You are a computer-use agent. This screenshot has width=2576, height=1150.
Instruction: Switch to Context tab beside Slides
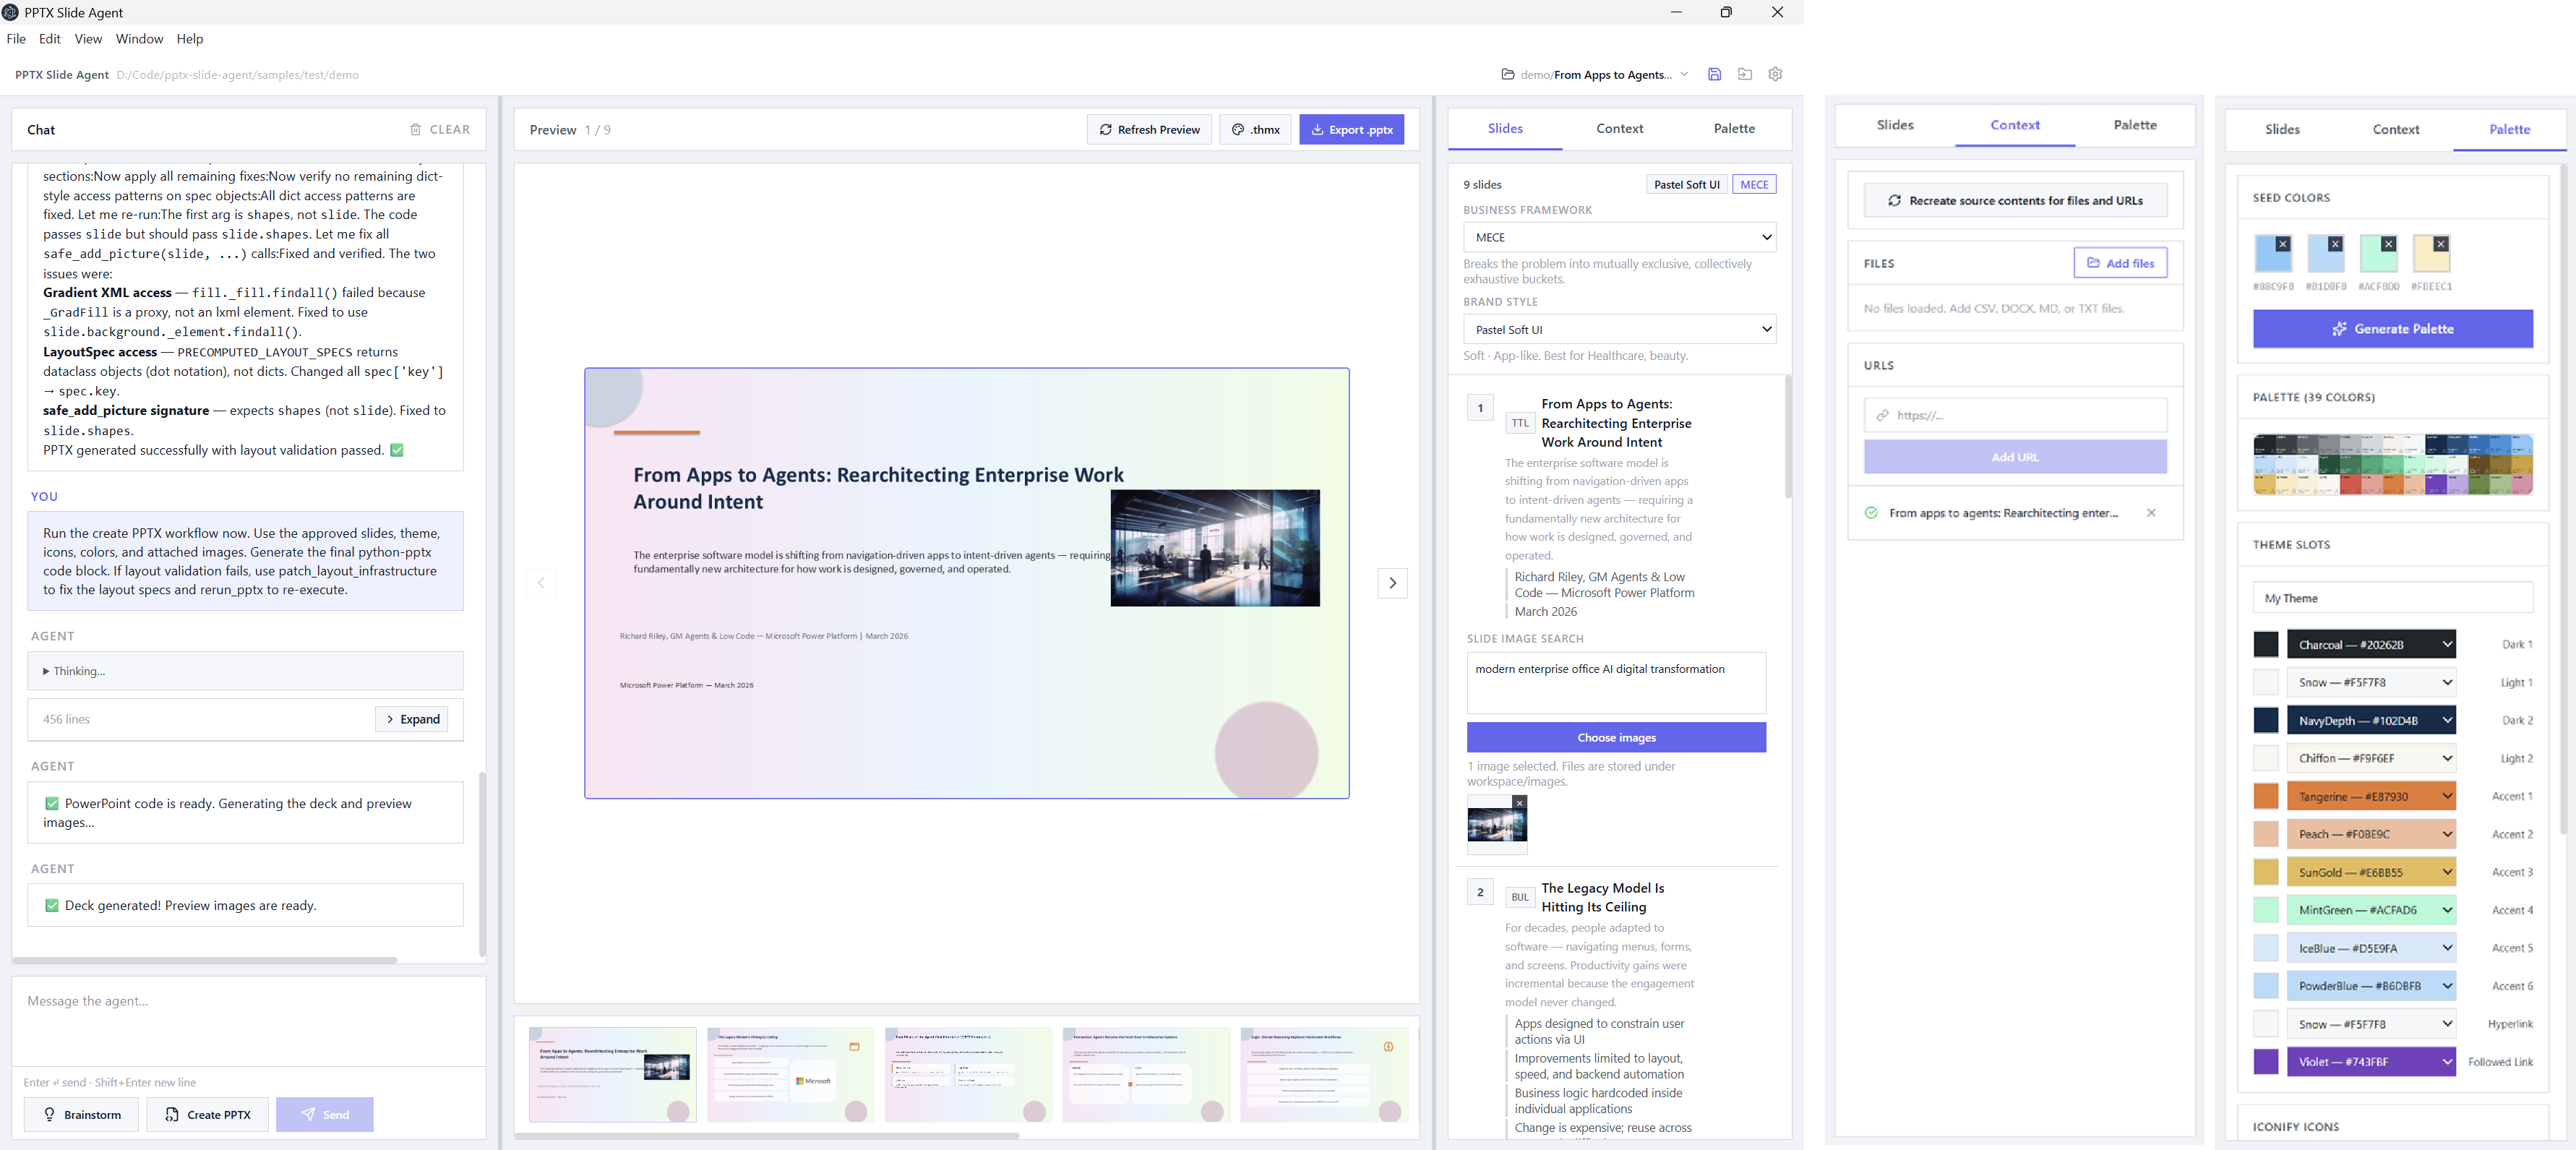(x=1619, y=128)
